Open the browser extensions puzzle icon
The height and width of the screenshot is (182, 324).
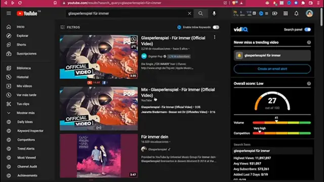click(x=303, y=3)
